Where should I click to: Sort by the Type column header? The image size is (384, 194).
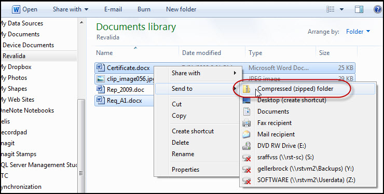pos(255,53)
